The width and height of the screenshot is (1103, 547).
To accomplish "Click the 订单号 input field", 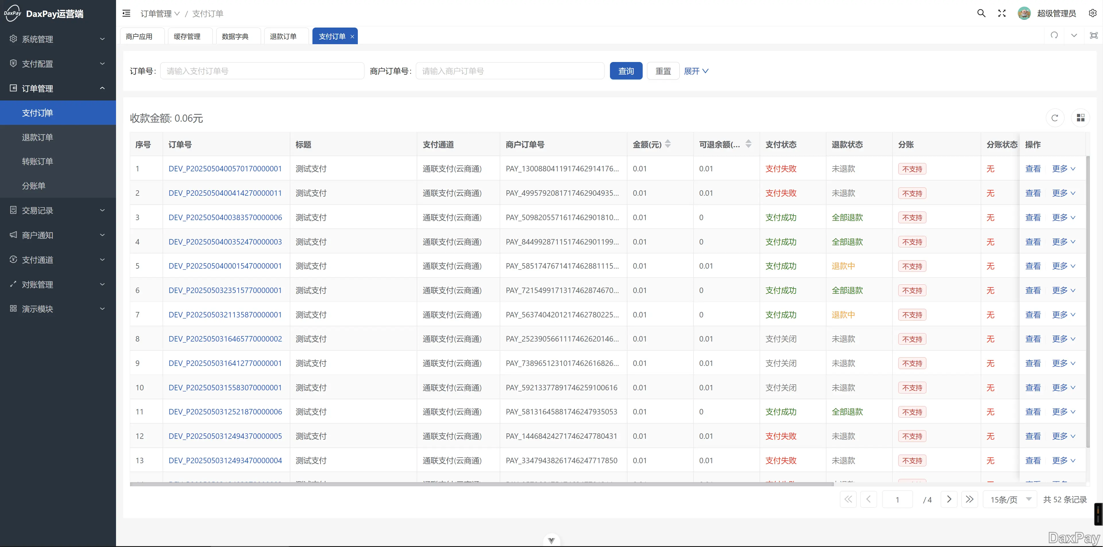I will coord(262,71).
